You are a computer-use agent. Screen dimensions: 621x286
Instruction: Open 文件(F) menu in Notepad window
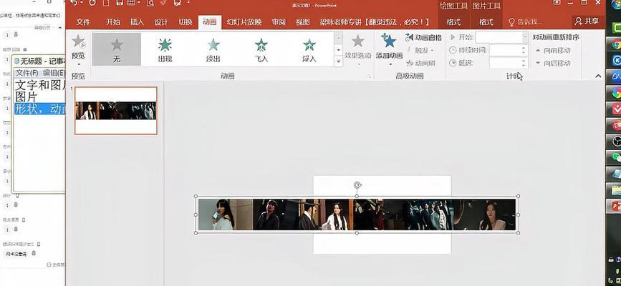pyautogui.click(x=27, y=73)
